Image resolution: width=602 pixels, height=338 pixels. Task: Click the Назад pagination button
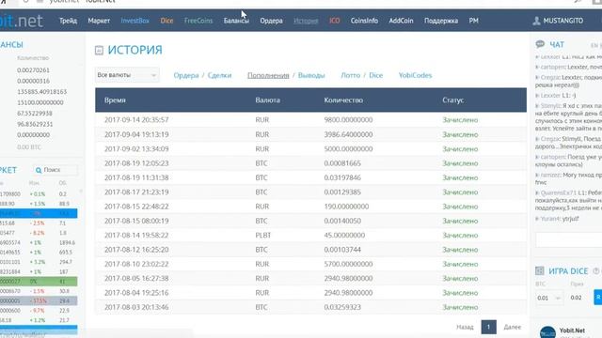pyautogui.click(x=465, y=327)
